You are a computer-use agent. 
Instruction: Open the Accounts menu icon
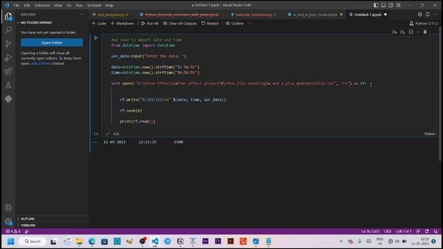8,207
